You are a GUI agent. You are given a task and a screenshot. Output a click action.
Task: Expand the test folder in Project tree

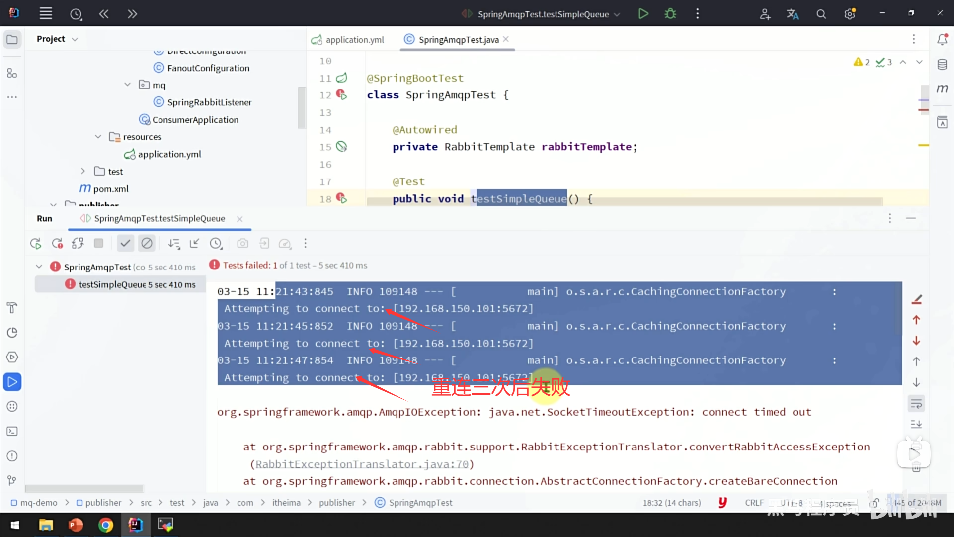pyautogui.click(x=83, y=171)
